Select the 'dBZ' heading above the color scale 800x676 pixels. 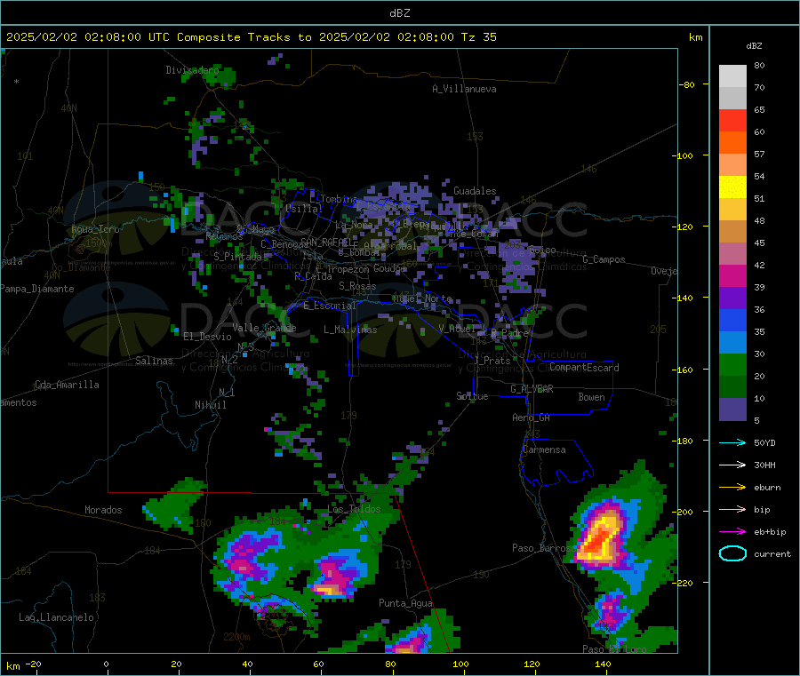click(x=754, y=46)
